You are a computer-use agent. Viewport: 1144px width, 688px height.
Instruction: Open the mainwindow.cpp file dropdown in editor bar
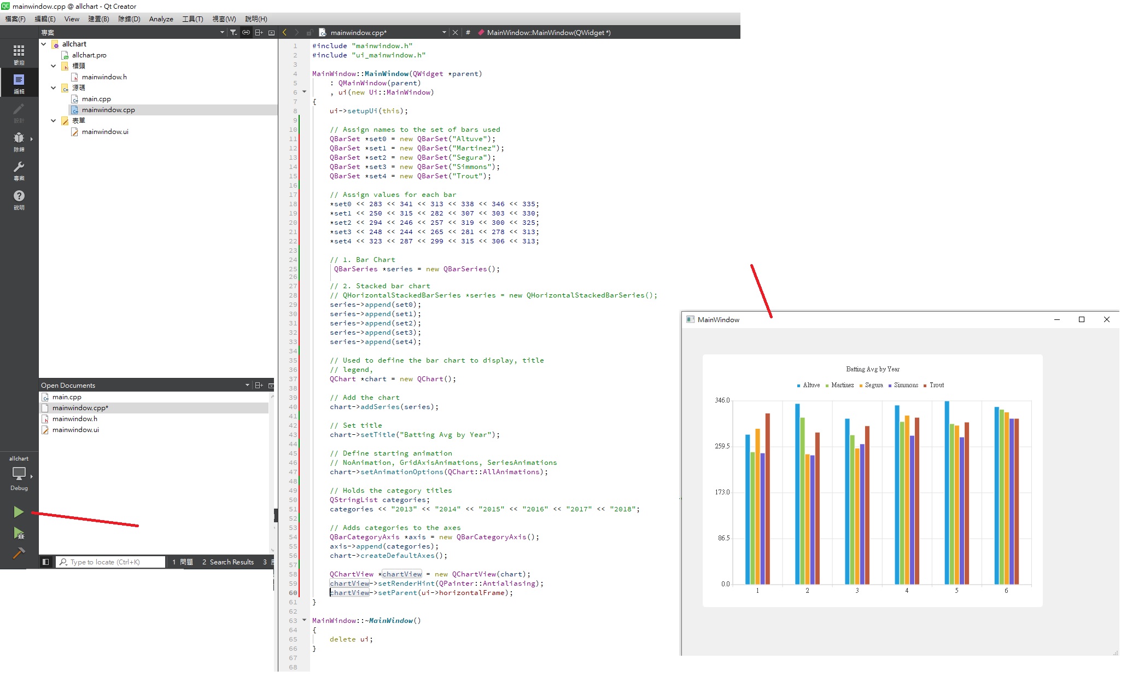coord(443,33)
